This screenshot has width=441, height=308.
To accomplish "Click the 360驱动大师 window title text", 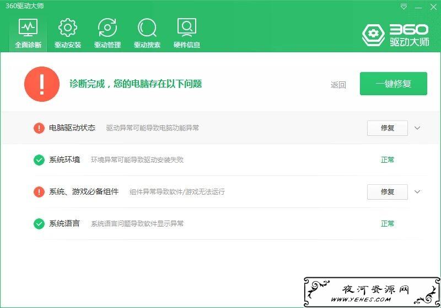I will pyautogui.click(x=24, y=5).
